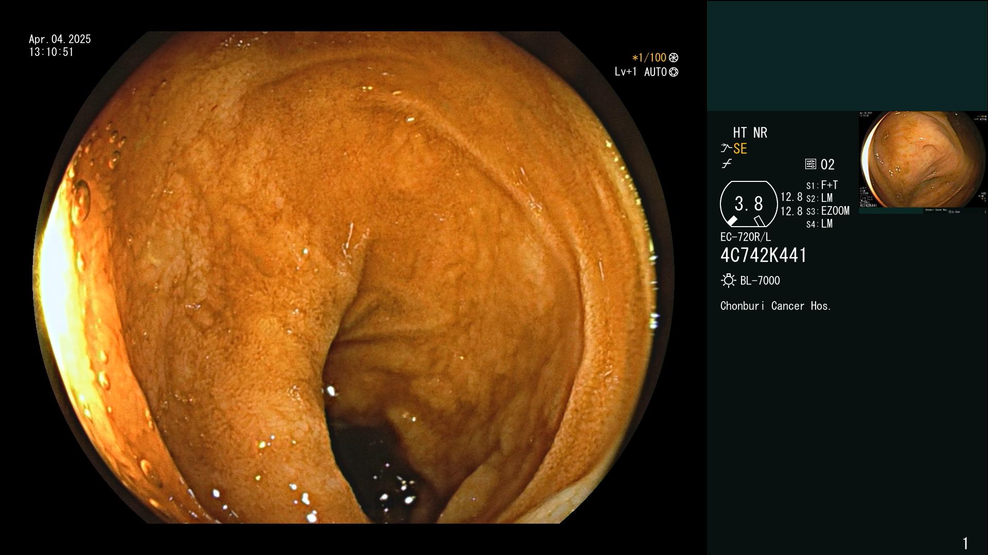
Task: Click the time stamp 13:10:51
Action: point(51,52)
